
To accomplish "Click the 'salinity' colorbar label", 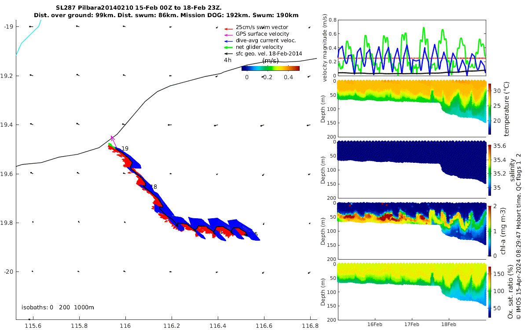I will [x=512, y=169].
